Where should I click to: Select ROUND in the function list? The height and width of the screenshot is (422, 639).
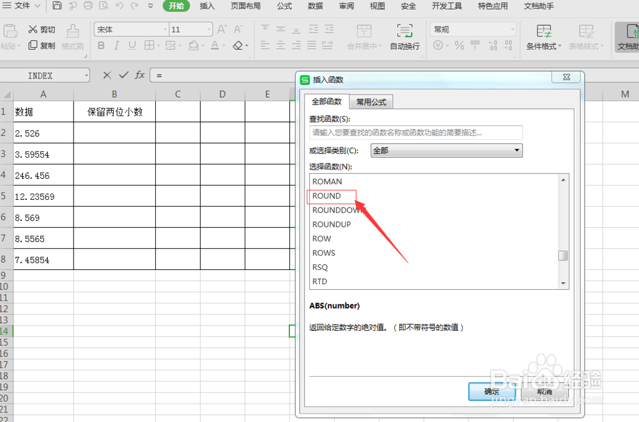(327, 196)
